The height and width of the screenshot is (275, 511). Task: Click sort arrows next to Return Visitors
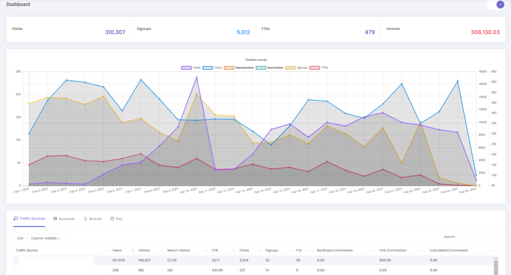206,250
